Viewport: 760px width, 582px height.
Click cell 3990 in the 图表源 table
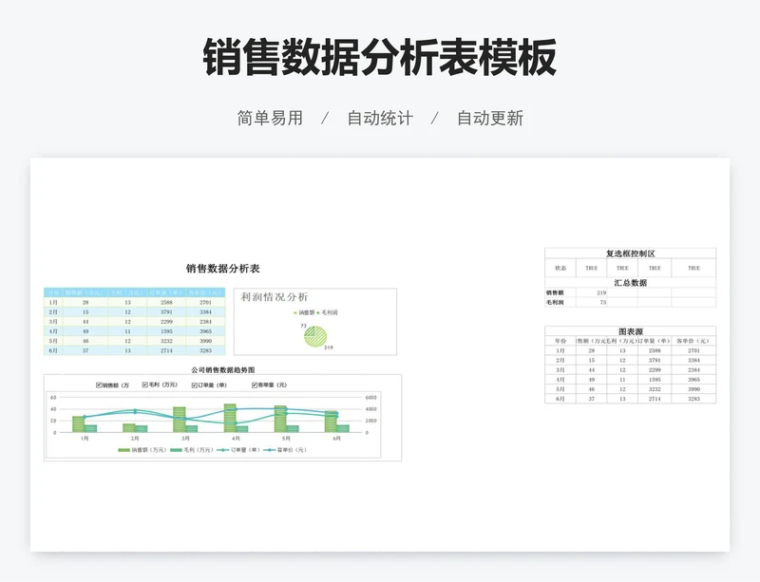(693, 389)
